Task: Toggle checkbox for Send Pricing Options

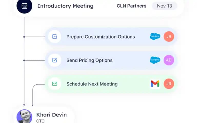Action: point(55,60)
